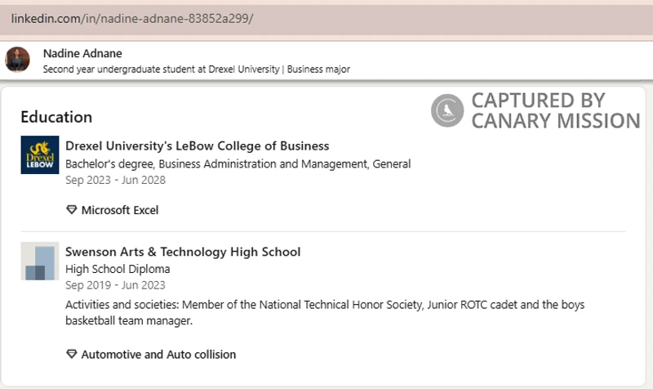
Task: Click the Education section heading
Action: (56, 117)
